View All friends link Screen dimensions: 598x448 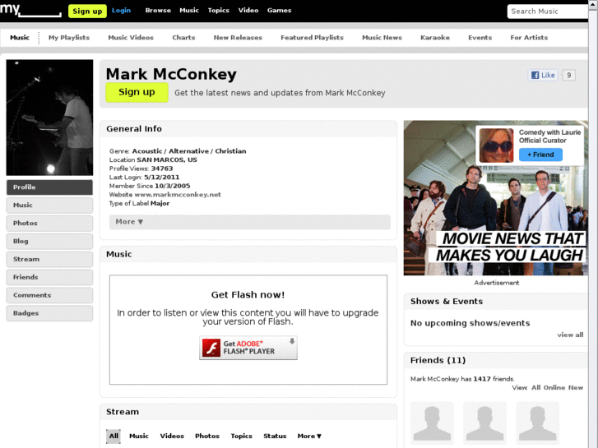[x=535, y=387]
